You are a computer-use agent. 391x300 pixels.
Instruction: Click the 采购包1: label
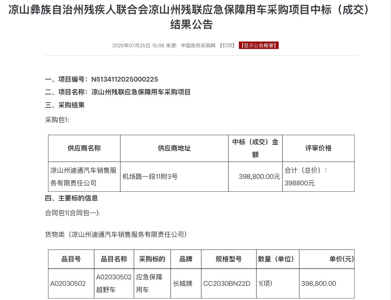tap(57, 120)
